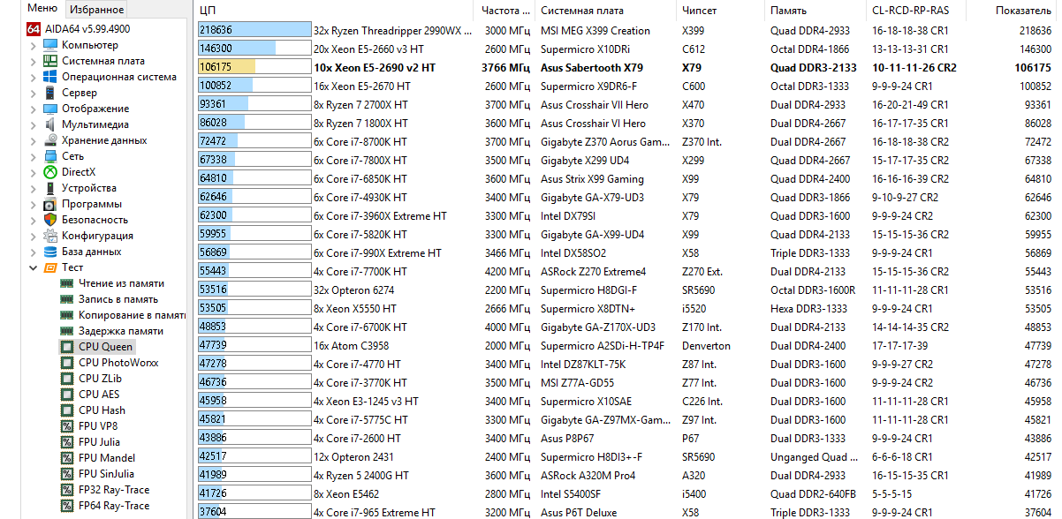This screenshot has width=1062, height=519.
Task: Click the Отображение display icon
Action: tap(50, 109)
